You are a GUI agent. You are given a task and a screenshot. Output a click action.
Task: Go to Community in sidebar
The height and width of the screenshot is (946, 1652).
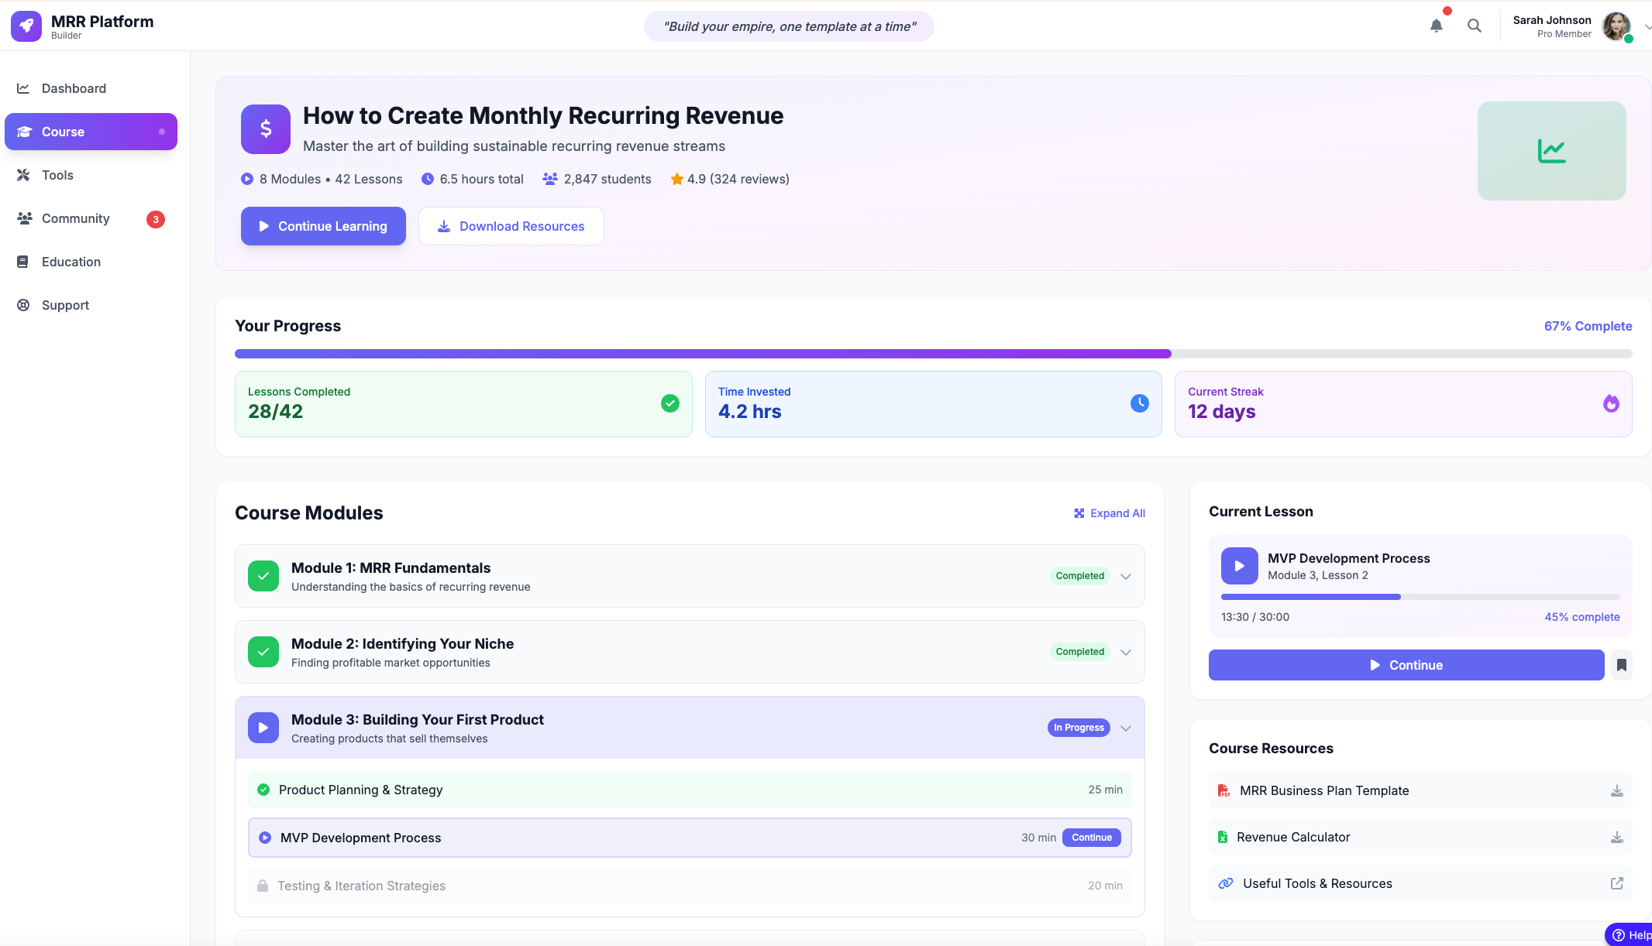[x=75, y=218]
